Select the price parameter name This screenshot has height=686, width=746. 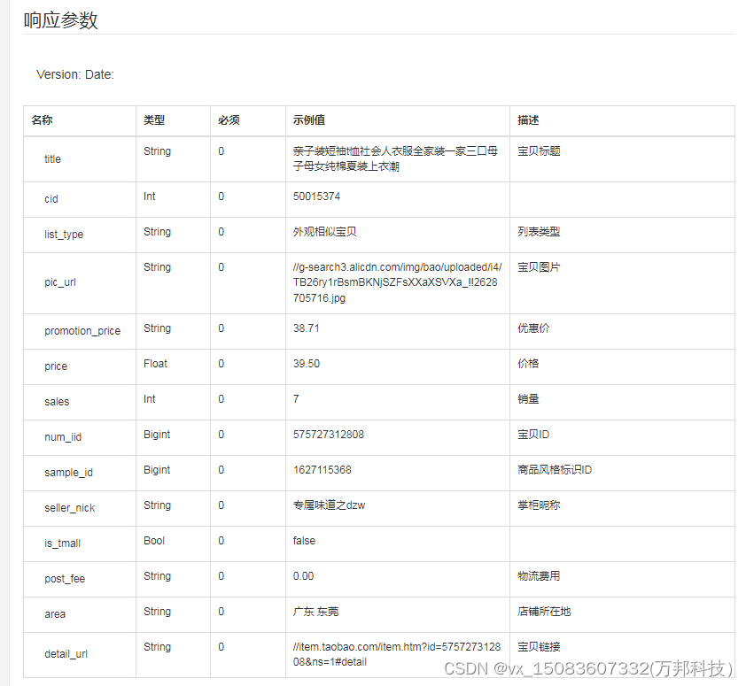point(56,366)
